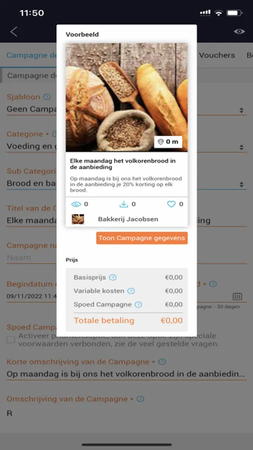
Task: Click the Korte omschrijving text field
Action: point(126,374)
